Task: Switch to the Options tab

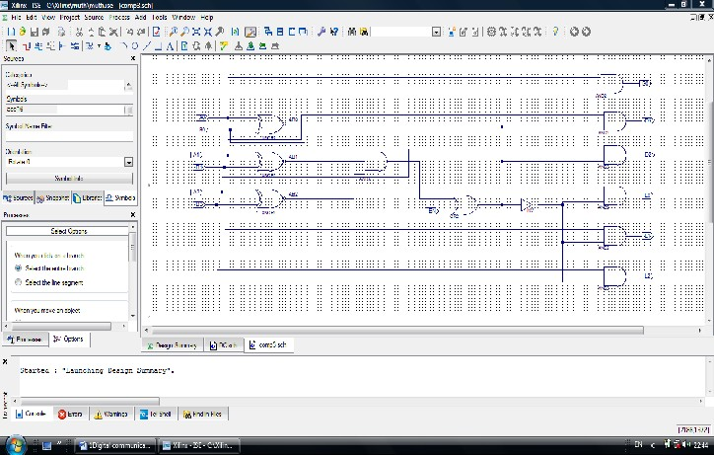Action: pyautogui.click(x=69, y=339)
